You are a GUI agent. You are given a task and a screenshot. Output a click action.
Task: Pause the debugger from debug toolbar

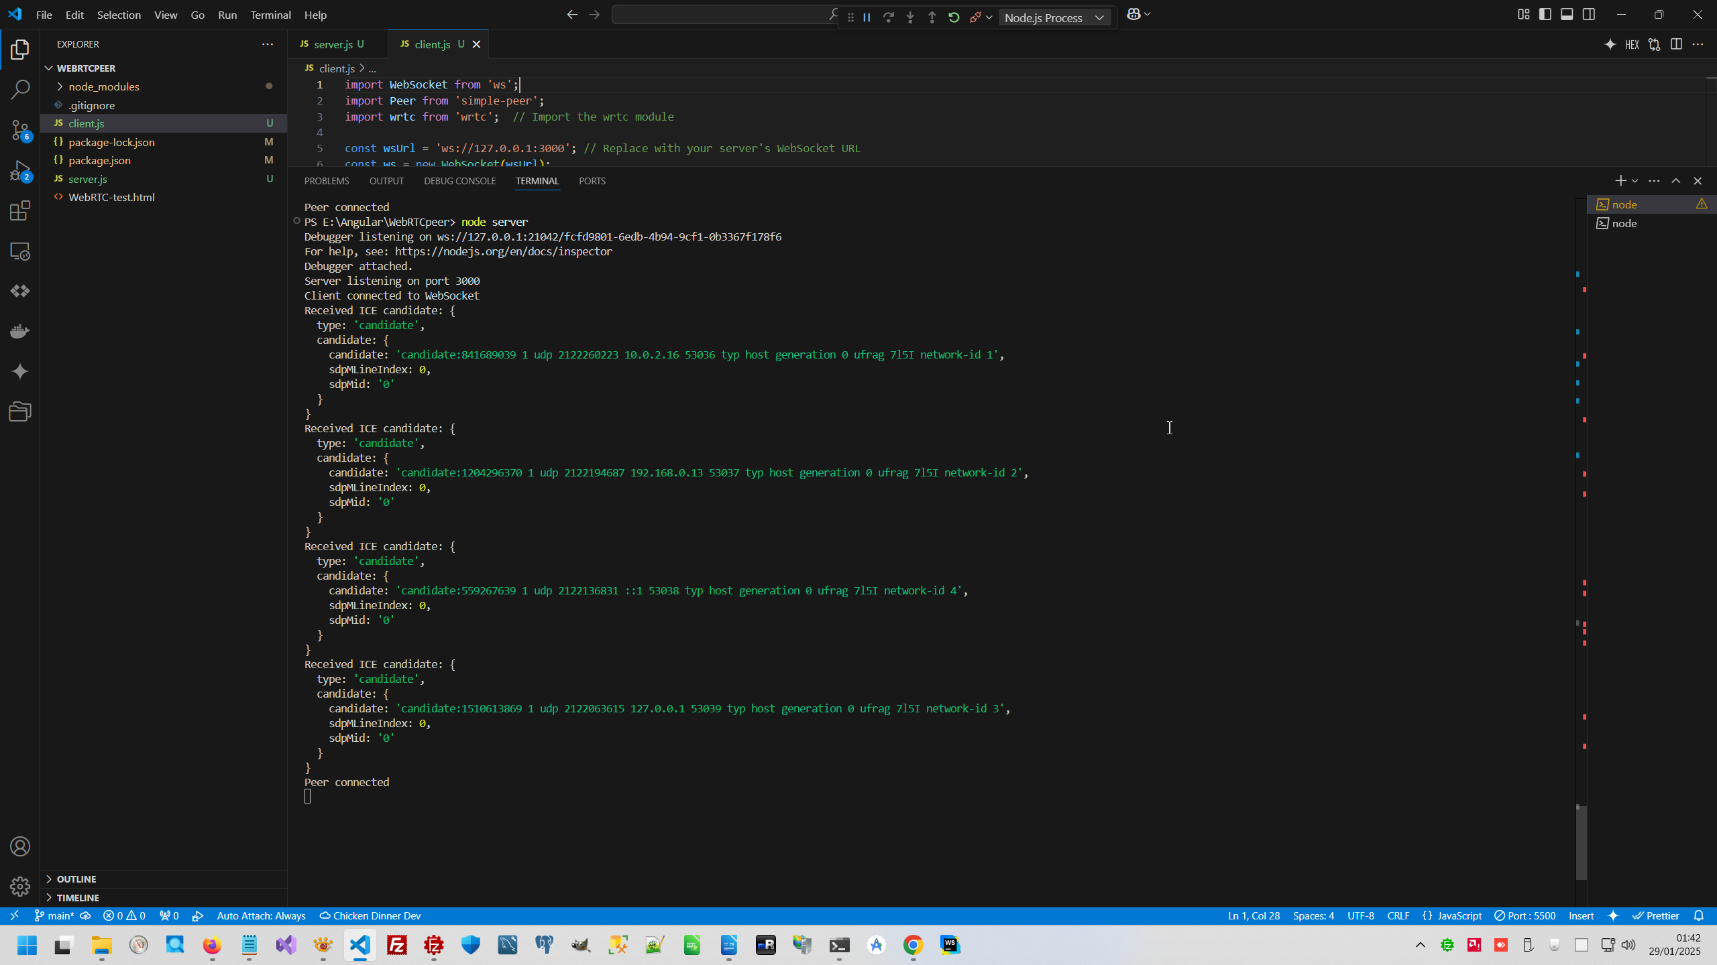tap(867, 17)
